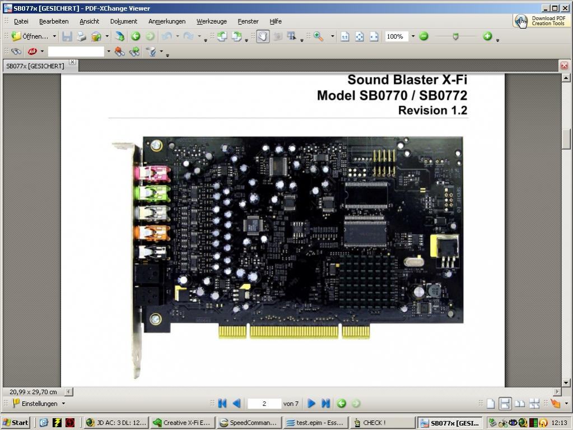Click the page number field showing 2
This screenshot has width=573, height=430.
click(264, 403)
